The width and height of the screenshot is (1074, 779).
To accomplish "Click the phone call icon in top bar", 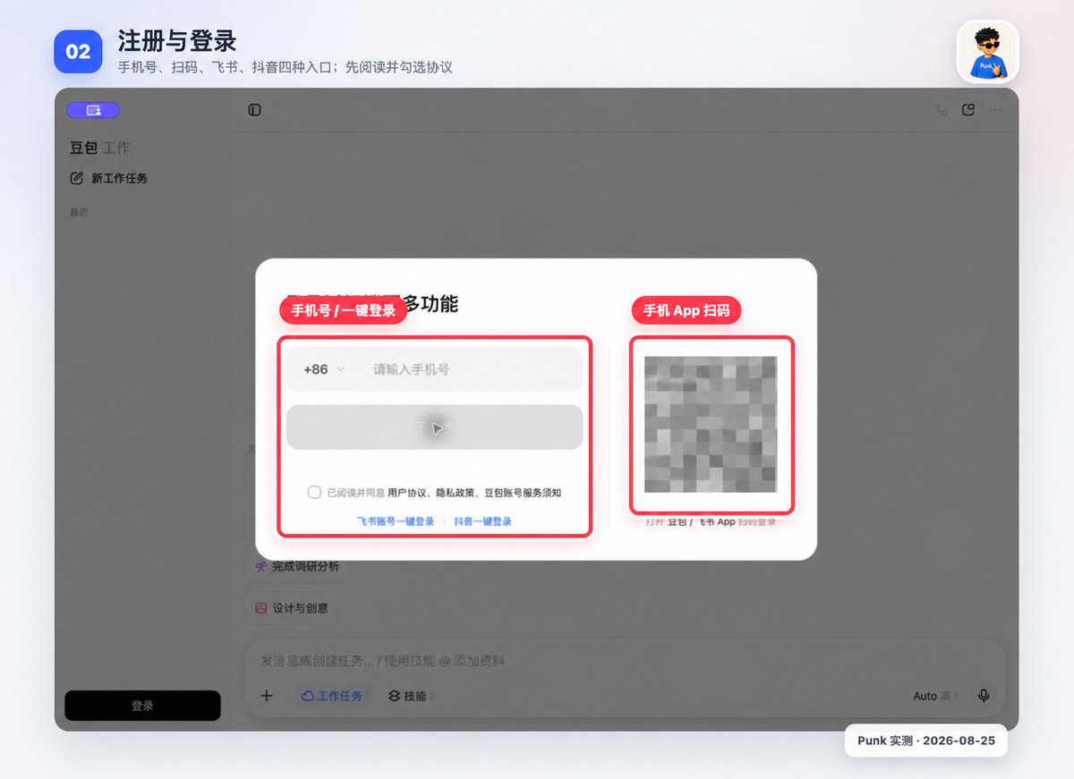I will click(941, 110).
